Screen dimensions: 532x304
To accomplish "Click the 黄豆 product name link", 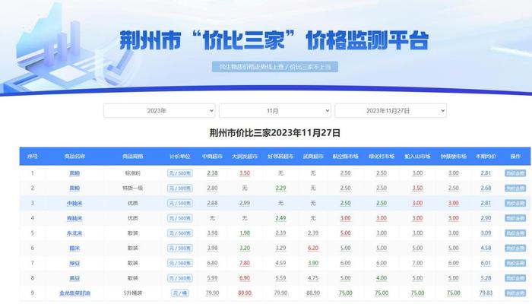I will (x=75, y=277).
